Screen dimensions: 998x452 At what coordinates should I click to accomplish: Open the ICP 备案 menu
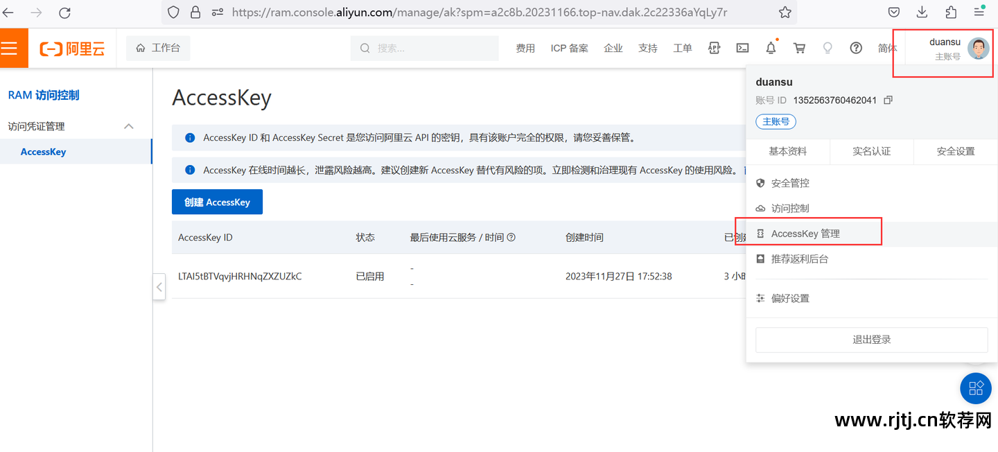569,48
